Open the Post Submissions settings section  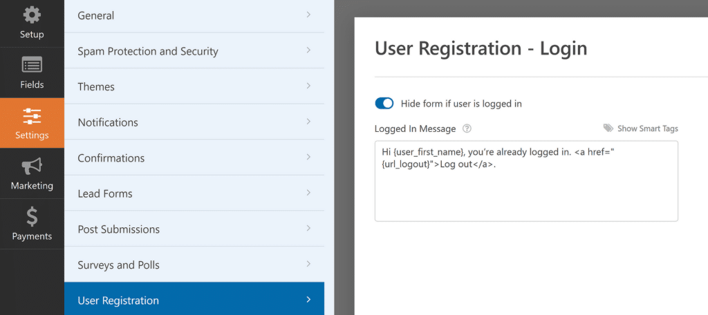pyautogui.click(x=194, y=229)
